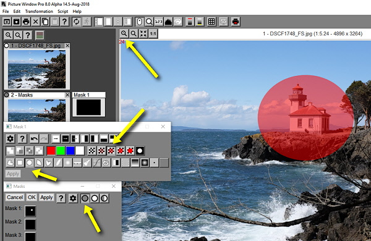Open the Script menu
This screenshot has width=371, height=241.
[62, 11]
